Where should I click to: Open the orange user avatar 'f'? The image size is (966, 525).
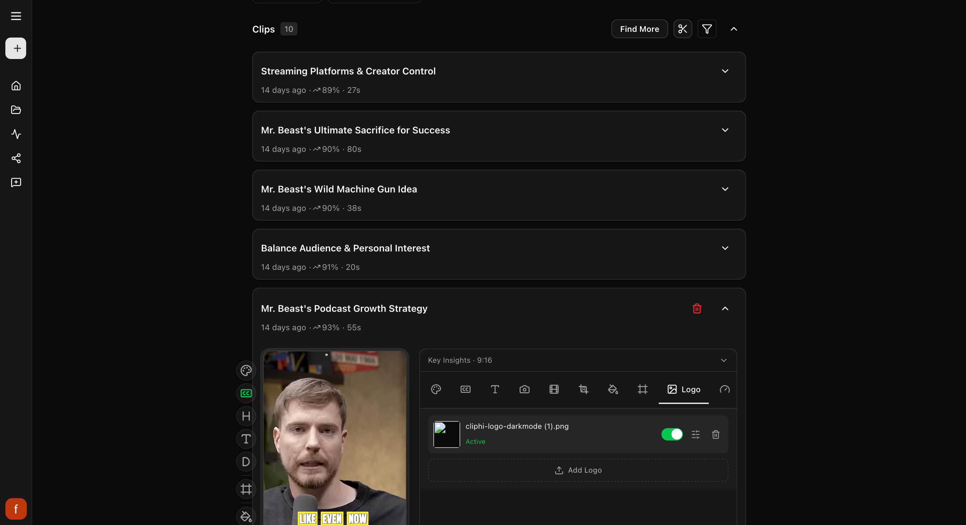(x=16, y=509)
